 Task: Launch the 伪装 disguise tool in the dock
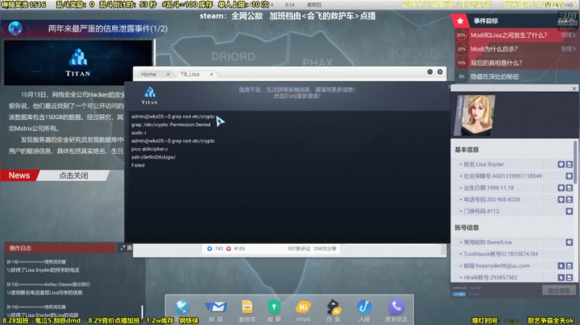pyautogui.click(x=333, y=307)
